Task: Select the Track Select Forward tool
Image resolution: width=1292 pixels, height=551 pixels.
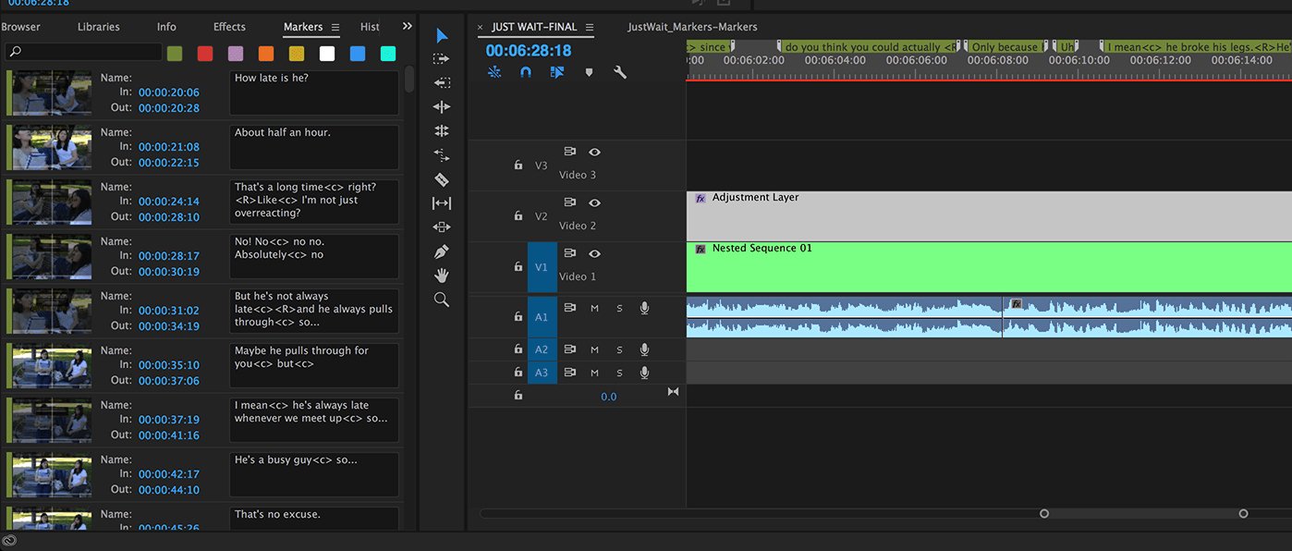Action: tap(442, 58)
